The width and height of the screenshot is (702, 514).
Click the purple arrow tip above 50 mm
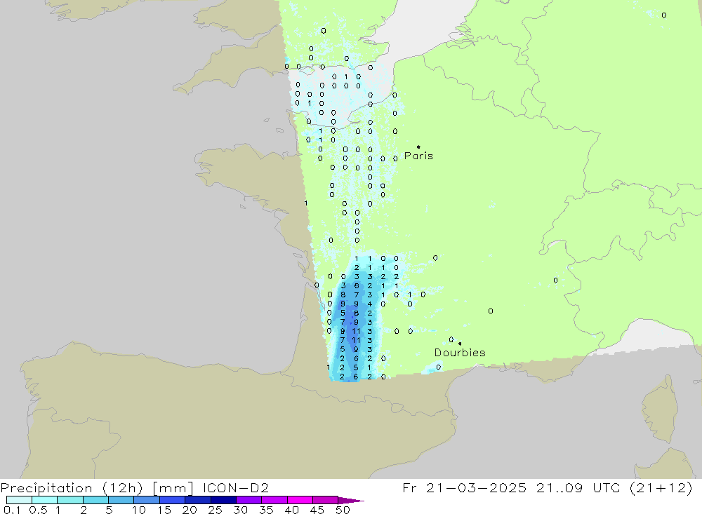pos(351,500)
